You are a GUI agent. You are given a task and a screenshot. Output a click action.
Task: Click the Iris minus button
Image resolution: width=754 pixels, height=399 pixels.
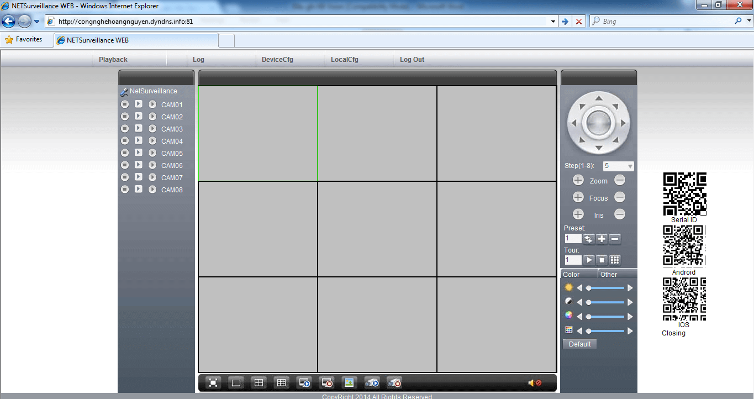click(x=620, y=214)
